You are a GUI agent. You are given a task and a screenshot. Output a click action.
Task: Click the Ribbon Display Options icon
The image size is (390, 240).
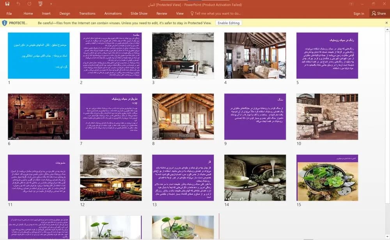[351, 4]
